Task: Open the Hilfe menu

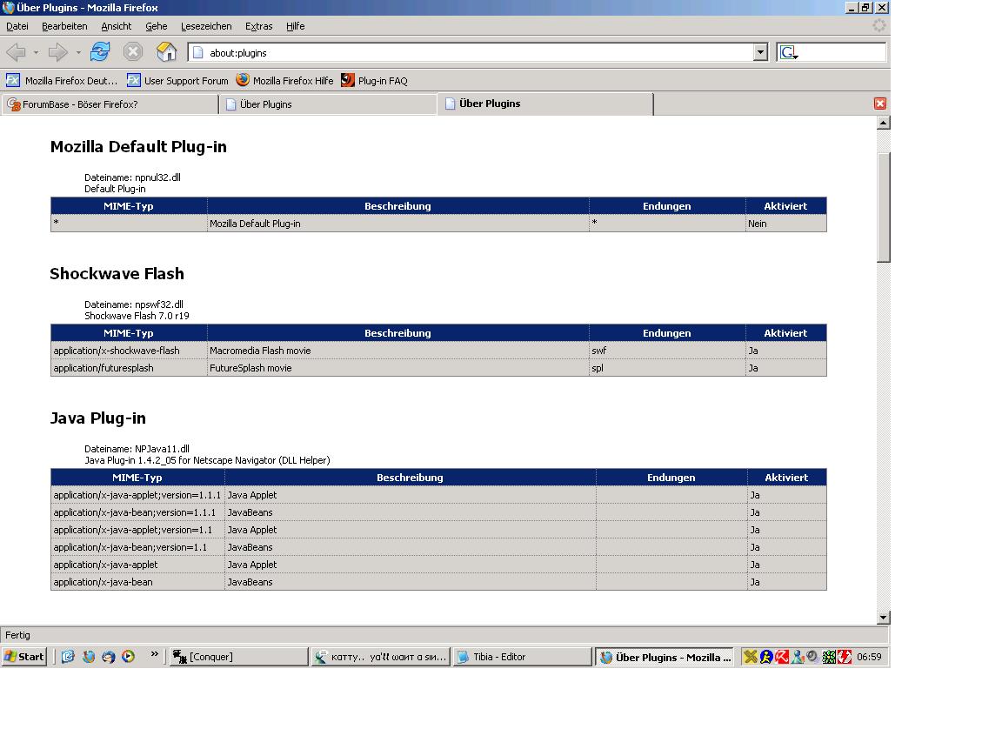Action: (295, 26)
